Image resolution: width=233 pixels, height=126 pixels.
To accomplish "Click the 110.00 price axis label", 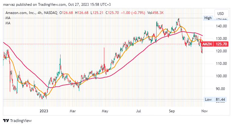I will (x=221, y=64).
